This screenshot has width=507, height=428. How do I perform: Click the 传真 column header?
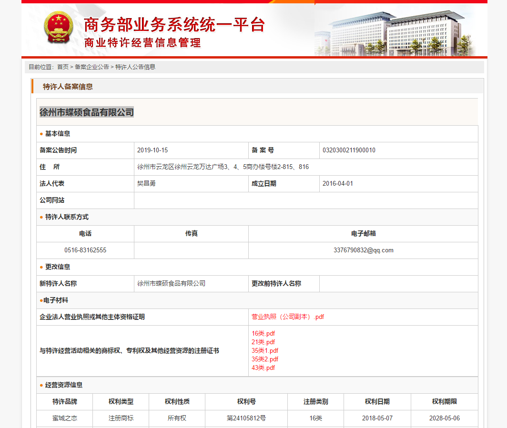click(192, 234)
